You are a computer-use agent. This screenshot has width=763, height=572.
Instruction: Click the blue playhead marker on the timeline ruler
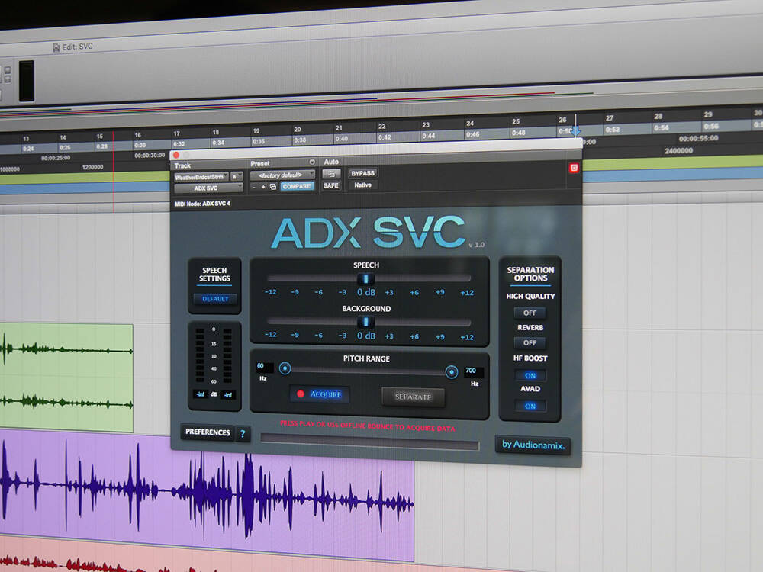coord(575,130)
